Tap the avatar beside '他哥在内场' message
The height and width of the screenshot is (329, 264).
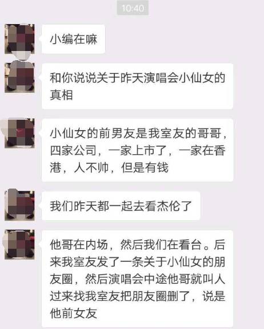[19, 245]
